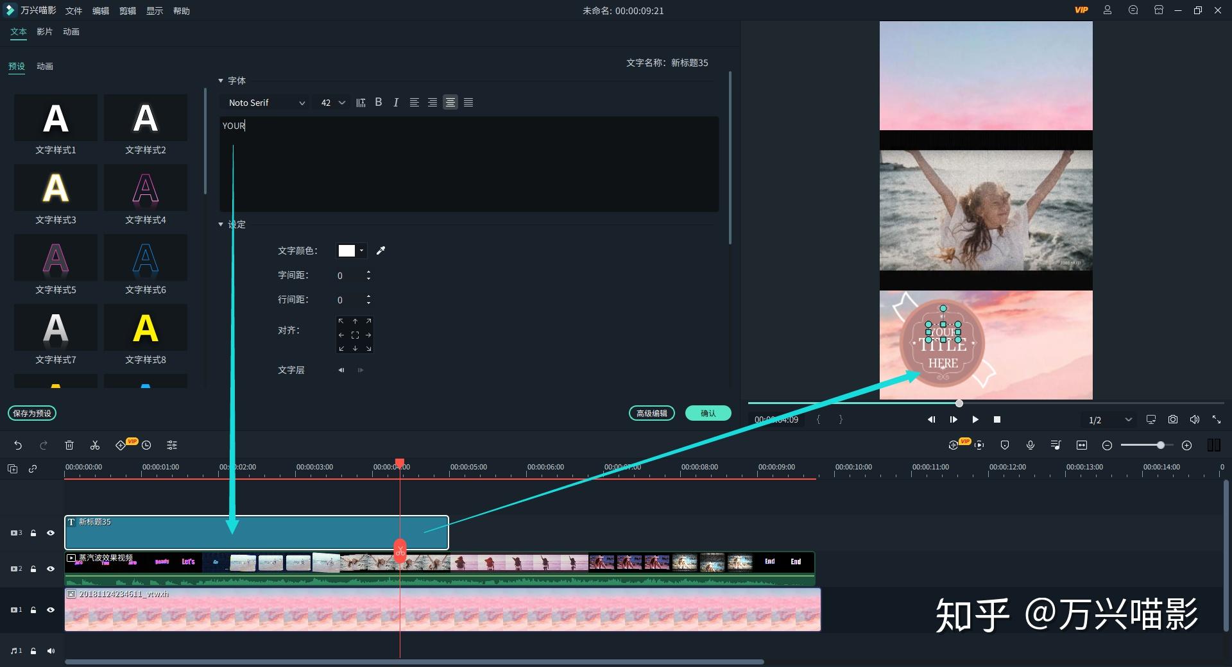Open preview quality 1/2 dropdown
The height and width of the screenshot is (667, 1232).
click(1109, 419)
